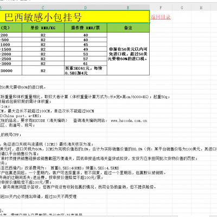Select column C header
This screenshot has height=217, width=217.
click(x=43, y=8)
